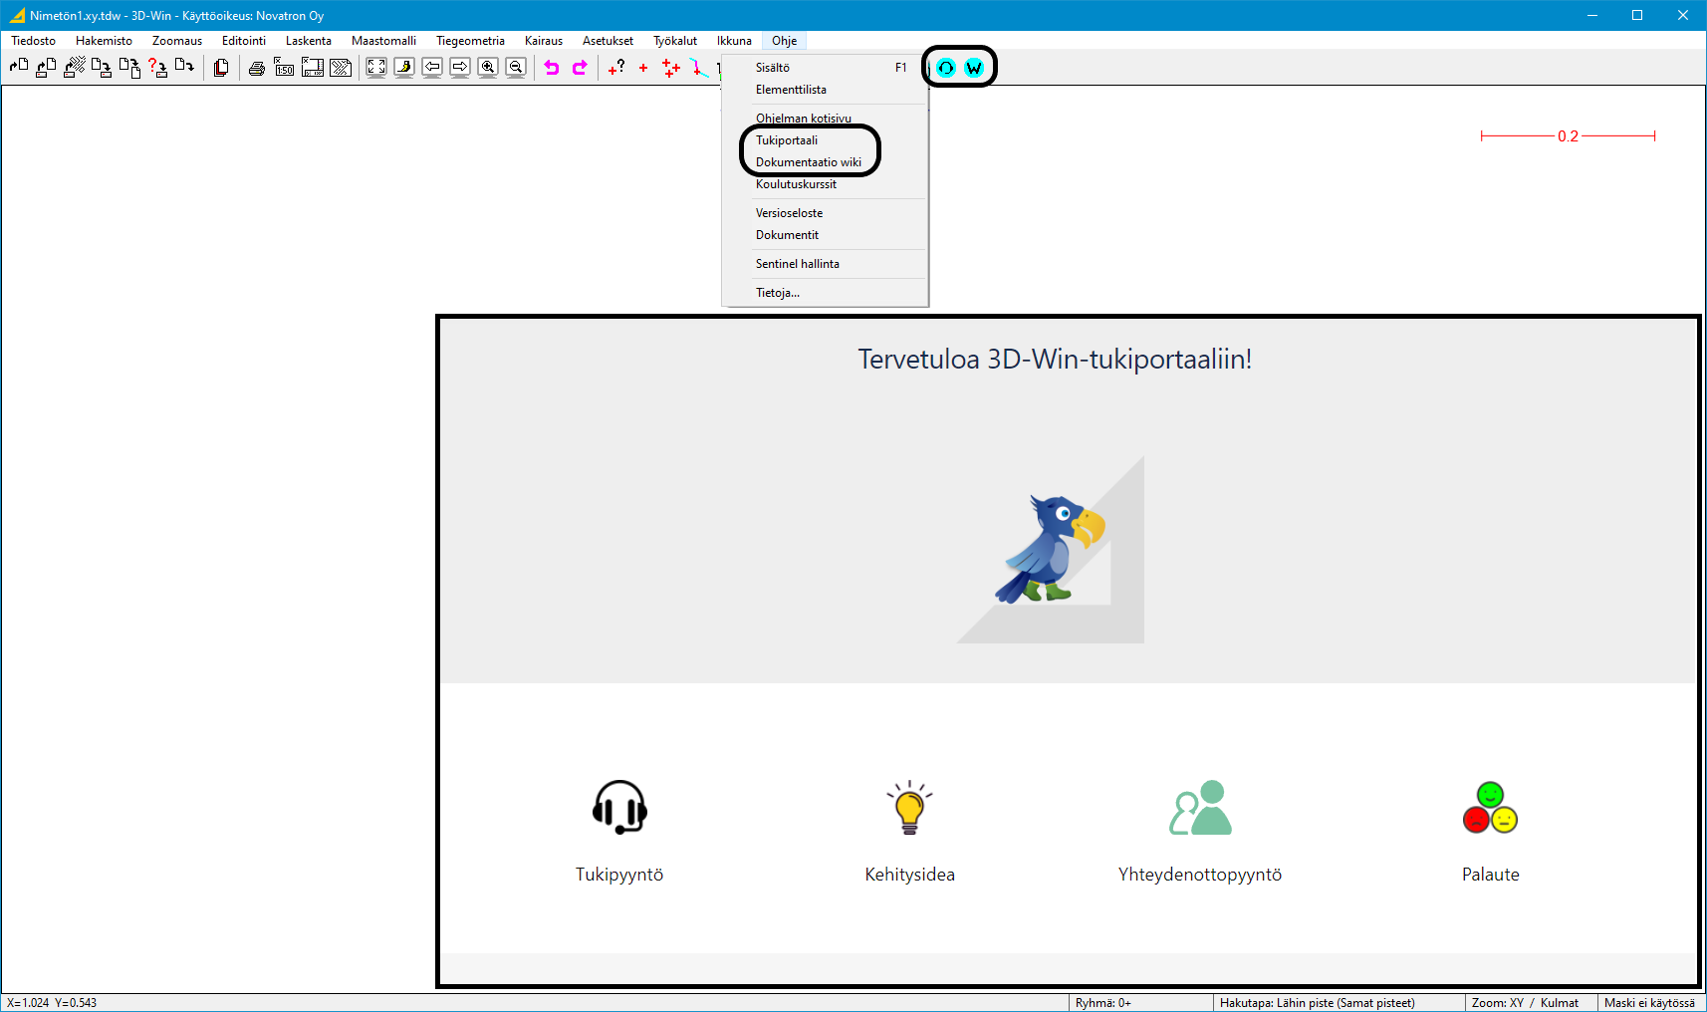Click the left arrow previous view icon

(x=432, y=68)
